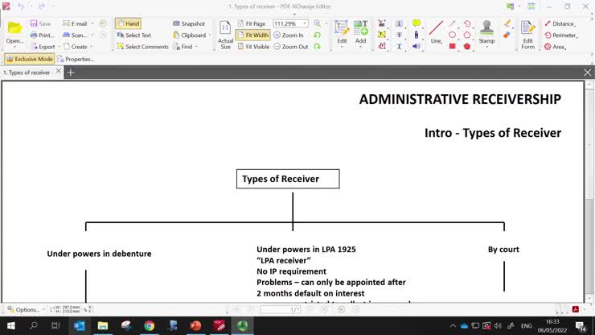The height and width of the screenshot is (335, 595).
Task: Select the Line drawing tool
Action: [436, 32]
